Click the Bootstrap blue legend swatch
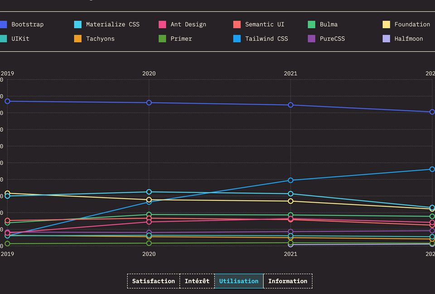435x294 pixels. tap(3, 24)
